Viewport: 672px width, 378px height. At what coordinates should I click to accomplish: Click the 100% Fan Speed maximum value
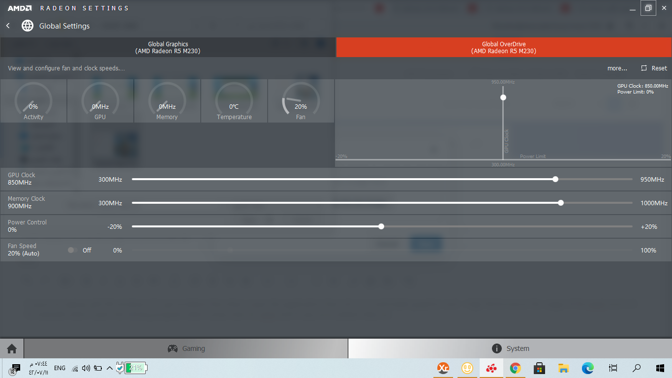click(x=648, y=250)
